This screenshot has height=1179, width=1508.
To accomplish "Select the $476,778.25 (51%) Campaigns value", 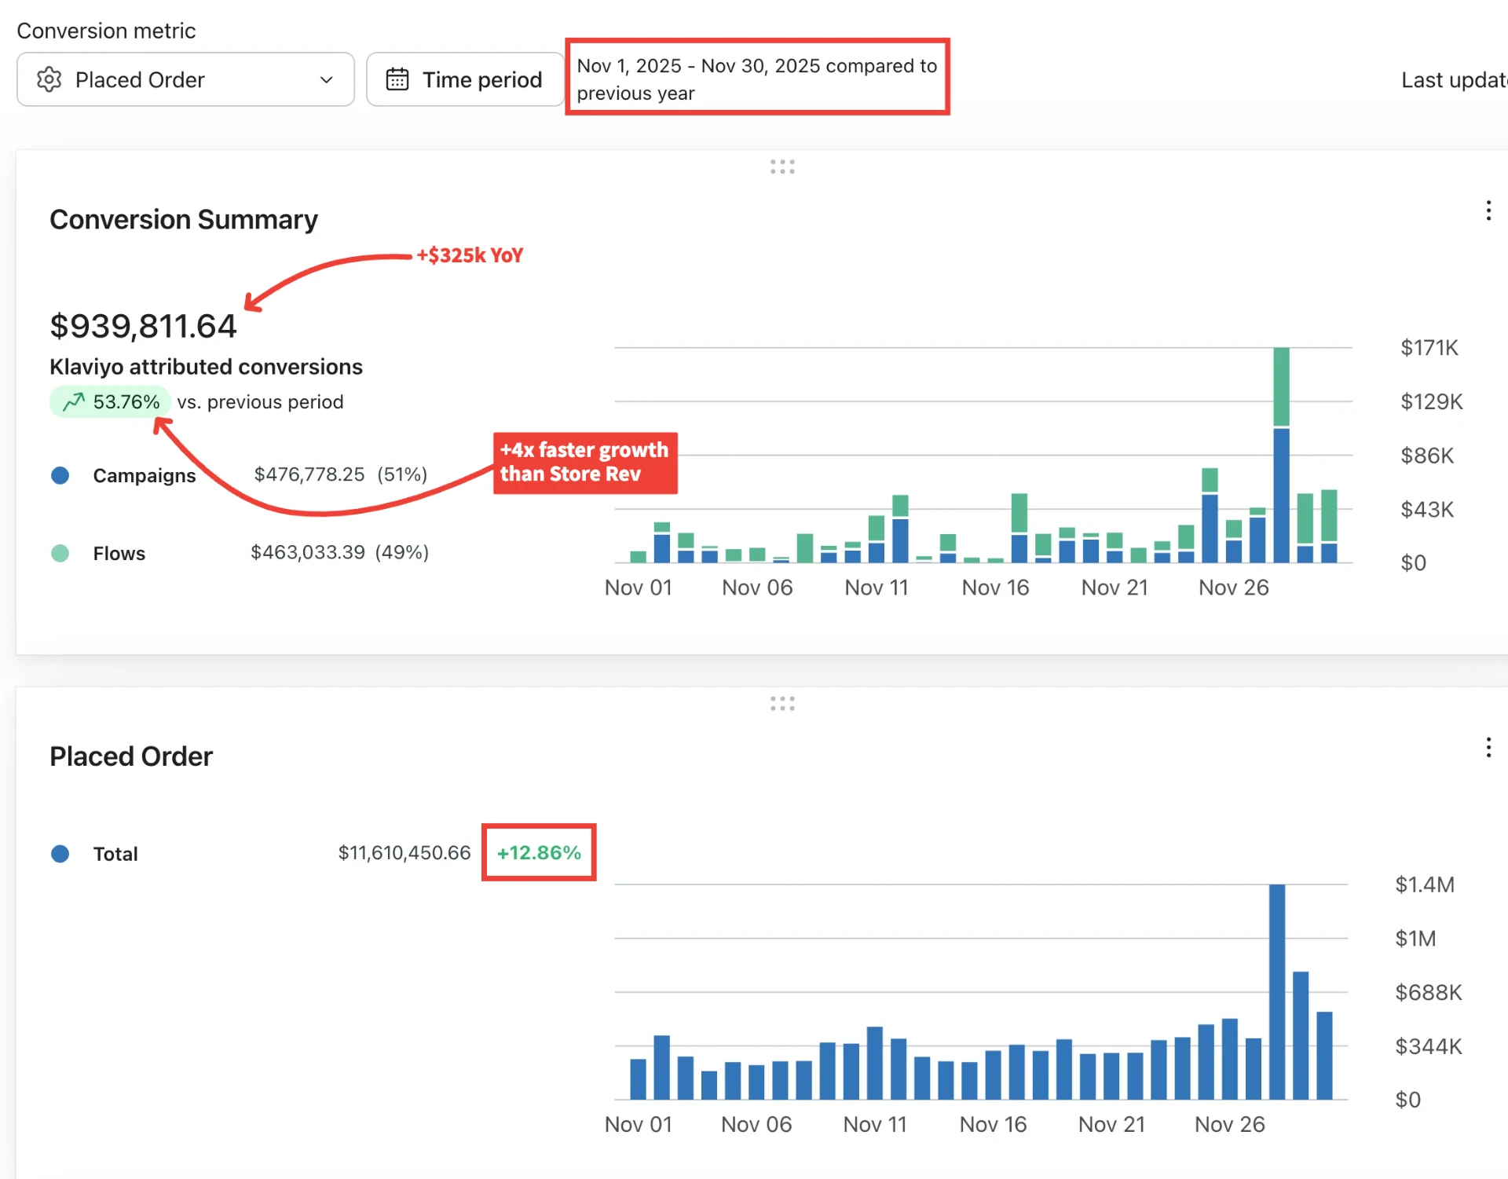I will coord(341,474).
